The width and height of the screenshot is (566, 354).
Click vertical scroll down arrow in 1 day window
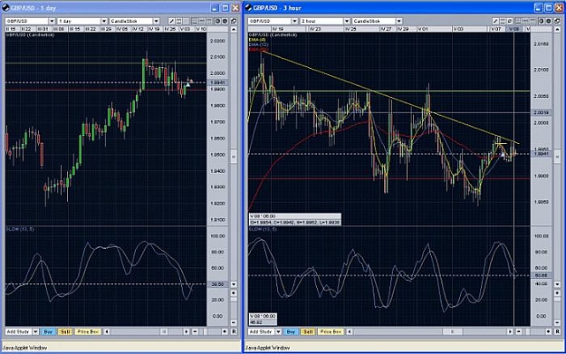(234, 284)
